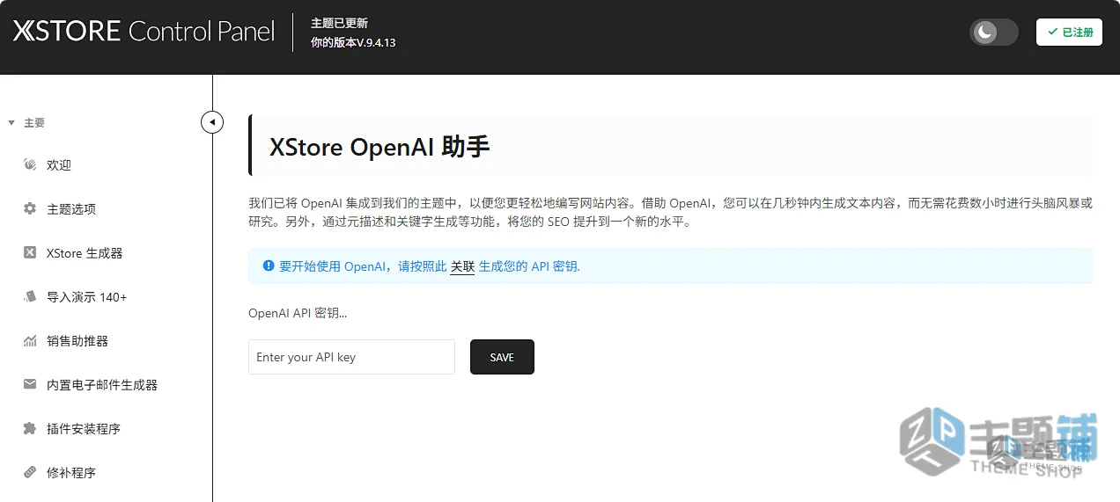Click the XStore 生成器 icon

click(30, 252)
